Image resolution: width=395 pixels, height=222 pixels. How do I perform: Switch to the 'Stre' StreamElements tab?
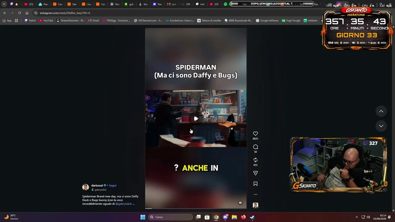pyautogui.click(x=143, y=4)
